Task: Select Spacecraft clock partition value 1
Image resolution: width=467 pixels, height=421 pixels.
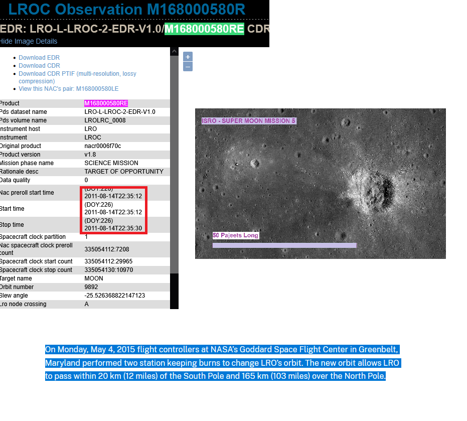Action: [86, 237]
